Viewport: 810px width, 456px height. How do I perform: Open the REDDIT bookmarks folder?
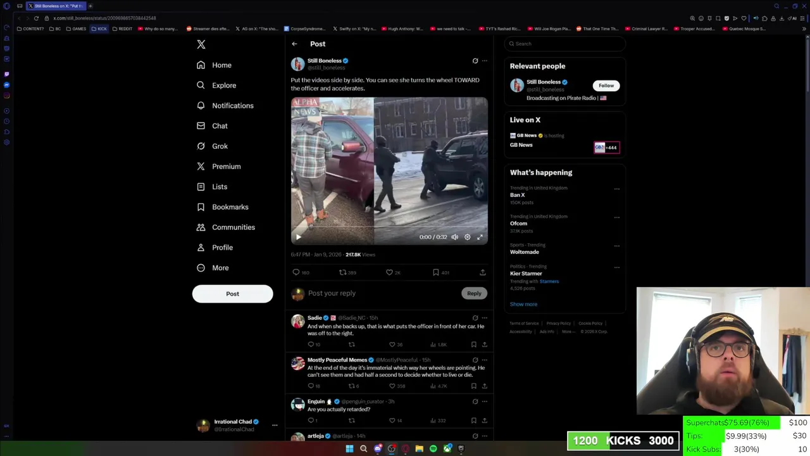tap(123, 28)
